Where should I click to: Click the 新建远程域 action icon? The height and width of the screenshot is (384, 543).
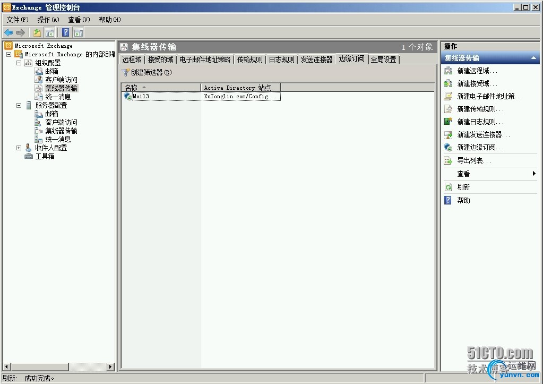tap(448, 71)
